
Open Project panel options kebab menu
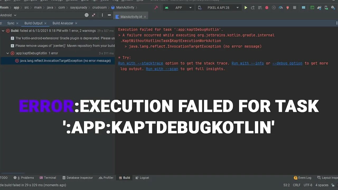(102, 15)
